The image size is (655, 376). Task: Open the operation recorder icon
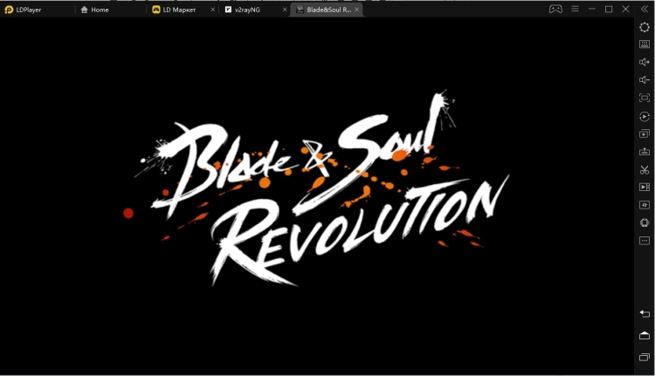[645, 116]
